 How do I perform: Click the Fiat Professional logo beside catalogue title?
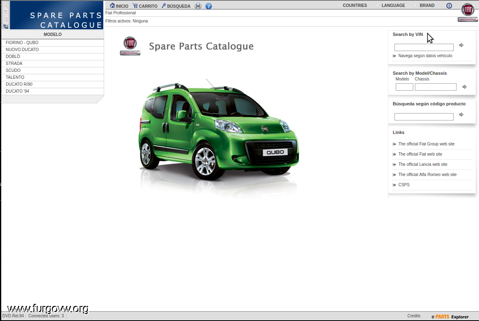(130, 46)
